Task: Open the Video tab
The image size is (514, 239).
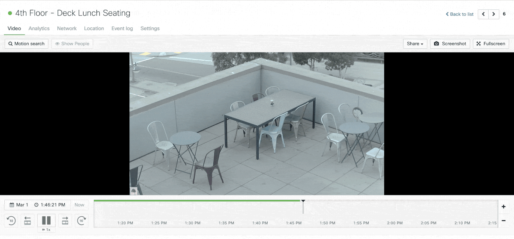Action: 14,28
